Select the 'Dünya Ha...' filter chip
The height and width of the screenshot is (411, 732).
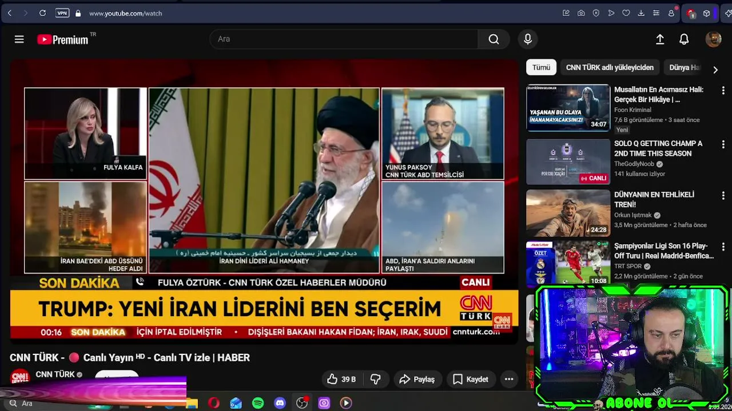(683, 67)
